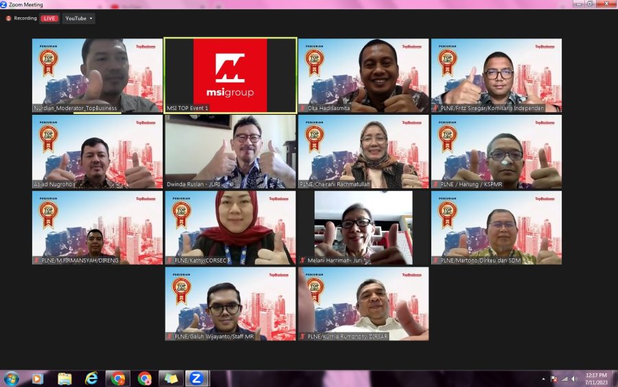This screenshot has width=618, height=387.
Task: Open Windows Explorer folder in taskbar
Action: pos(65,379)
